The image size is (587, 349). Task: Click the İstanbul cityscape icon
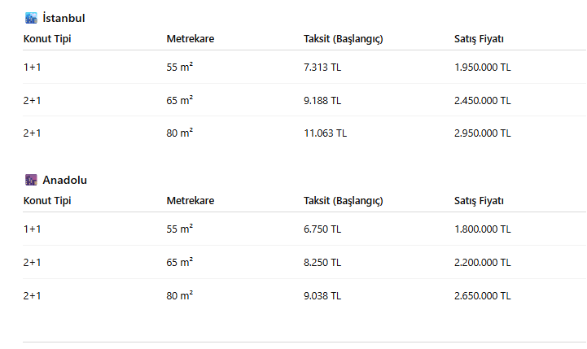click(31, 18)
